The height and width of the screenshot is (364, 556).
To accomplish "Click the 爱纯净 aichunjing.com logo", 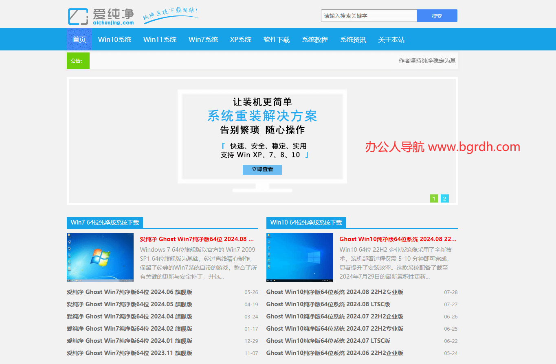I will coord(101,16).
